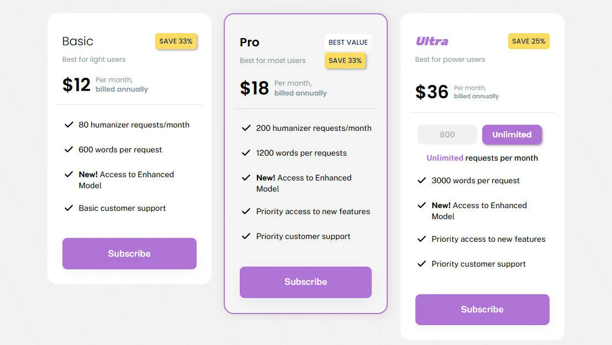Image resolution: width=612 pixels, height=345 pixels.
Task: Switch to the "800" requests option
Action: [x=447, y=134]
